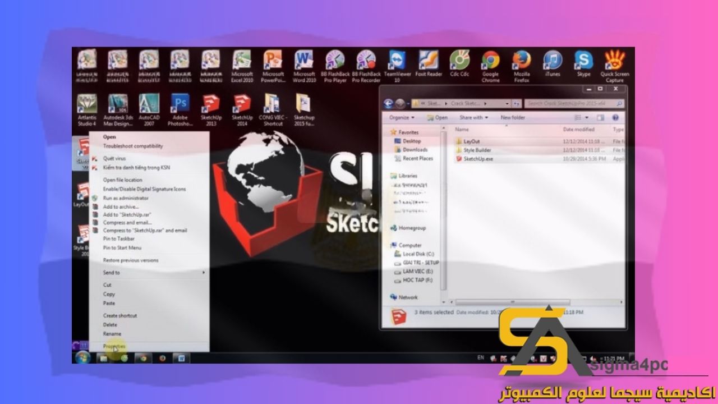
Task: Open Foxit Reader desktop icon
Action: point(429,63)
